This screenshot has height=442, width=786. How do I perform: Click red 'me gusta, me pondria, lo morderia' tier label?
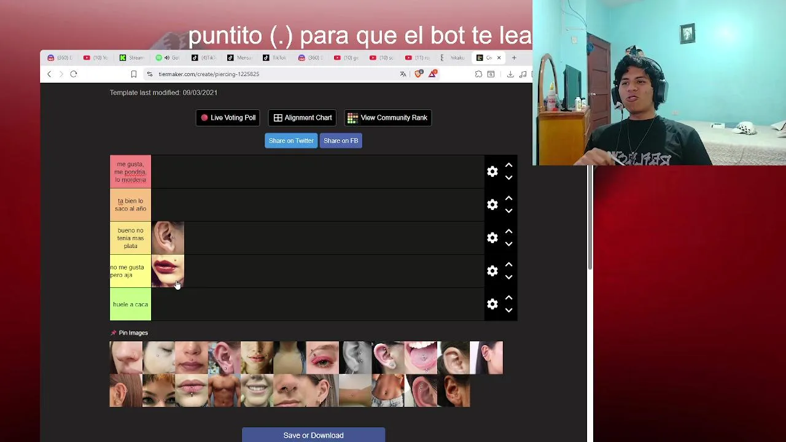(x=130, y=172)
